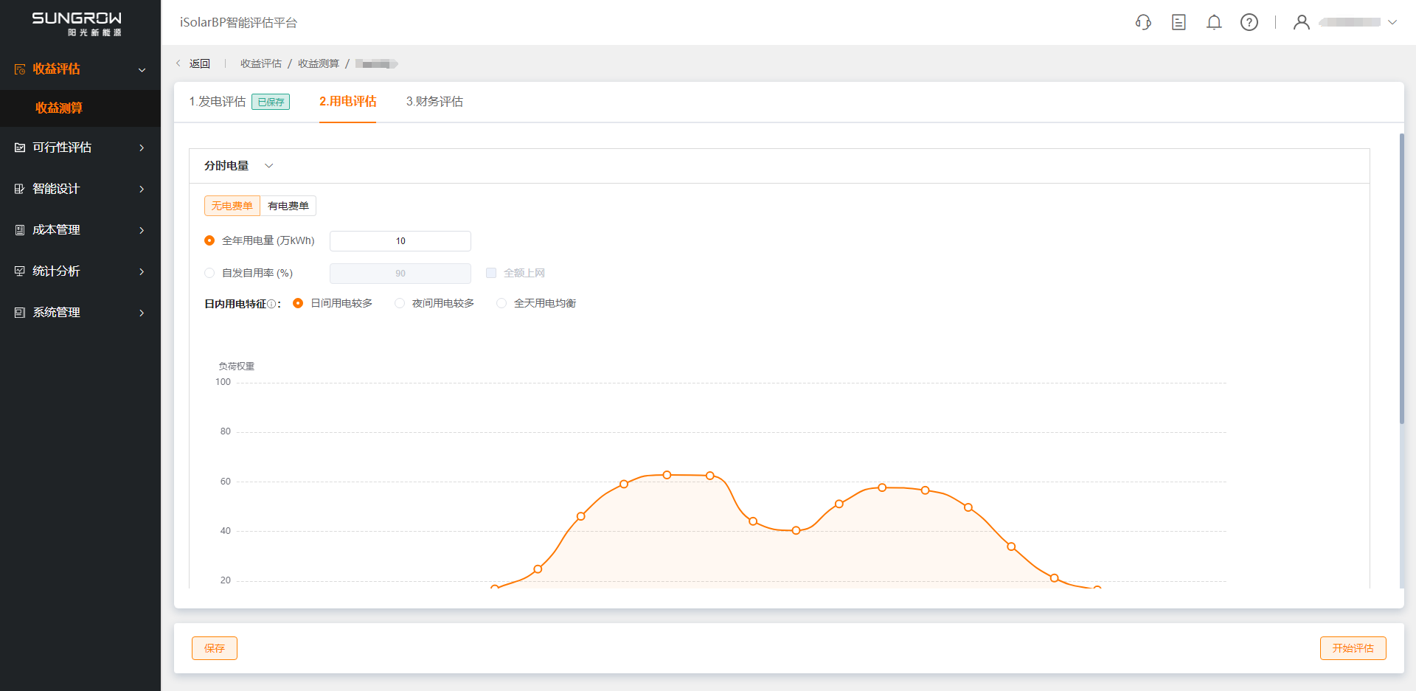Open the user account dropdown arrow
Viewport: 1416px width, 691px height.
pyautogui.click(x=1392, y=22)
